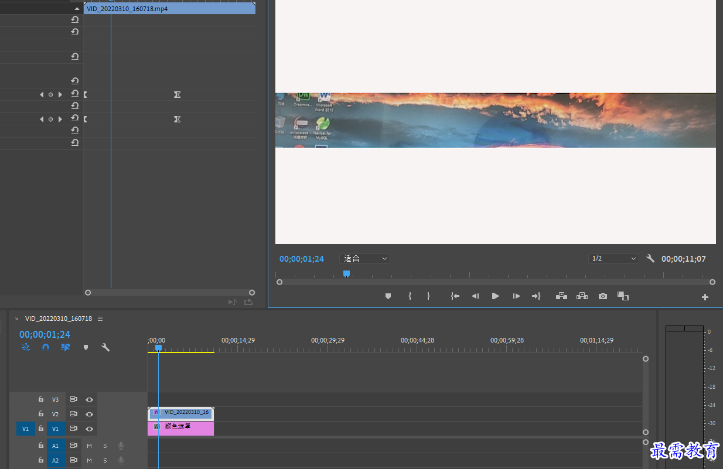Select the VID_20220310_16 clip on V2
Screen dimensions: 723x469
click(180, 413)
